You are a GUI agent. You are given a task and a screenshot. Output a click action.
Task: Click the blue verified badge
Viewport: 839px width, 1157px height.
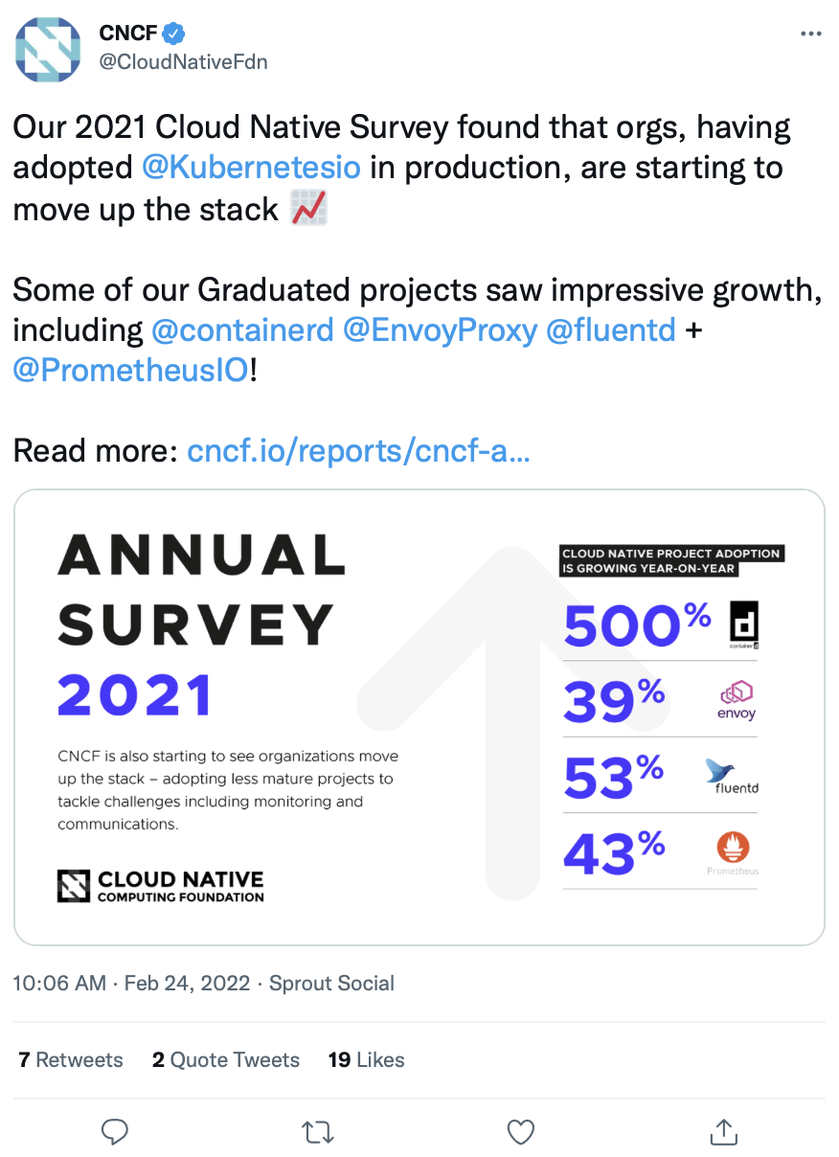[x=173, y=34]
